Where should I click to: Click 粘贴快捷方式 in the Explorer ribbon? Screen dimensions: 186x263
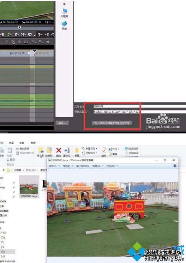25,153
